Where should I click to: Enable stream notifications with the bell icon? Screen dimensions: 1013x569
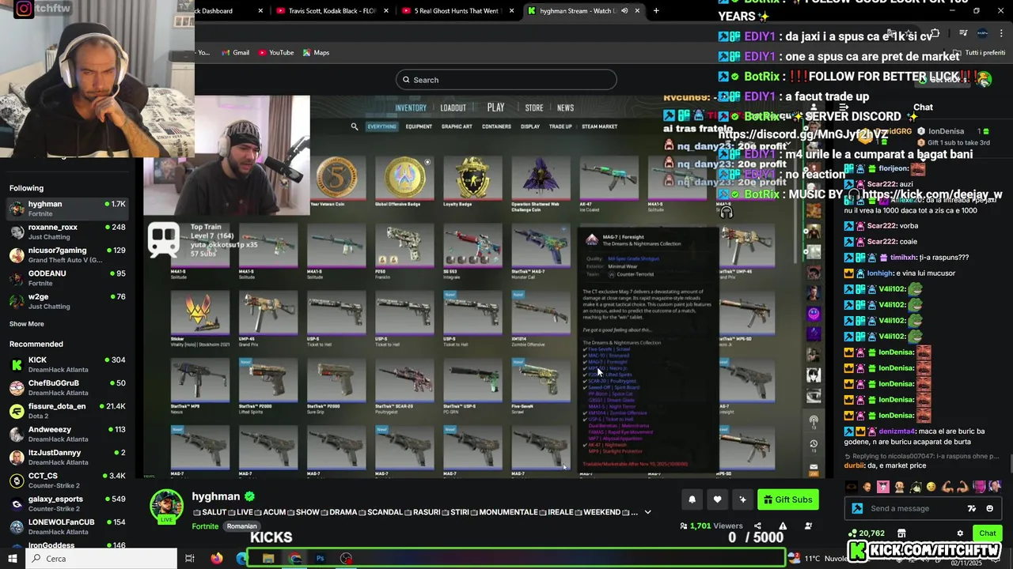692,499
